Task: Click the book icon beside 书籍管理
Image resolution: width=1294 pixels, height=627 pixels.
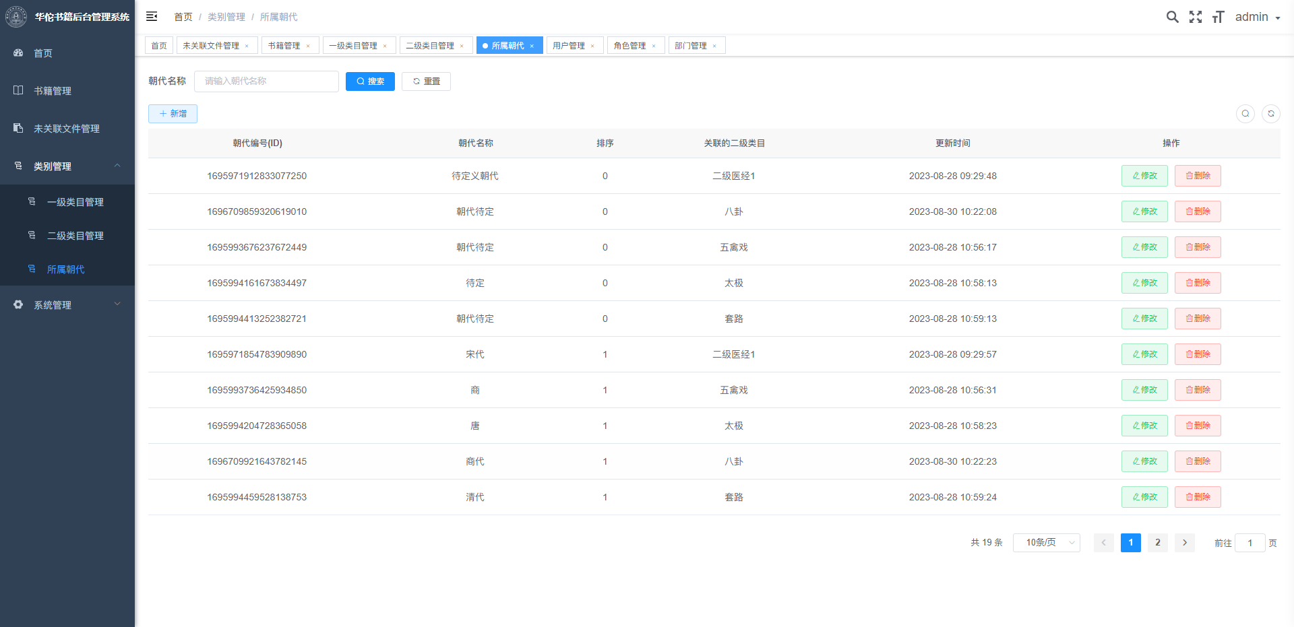Action: click(18, 90)
